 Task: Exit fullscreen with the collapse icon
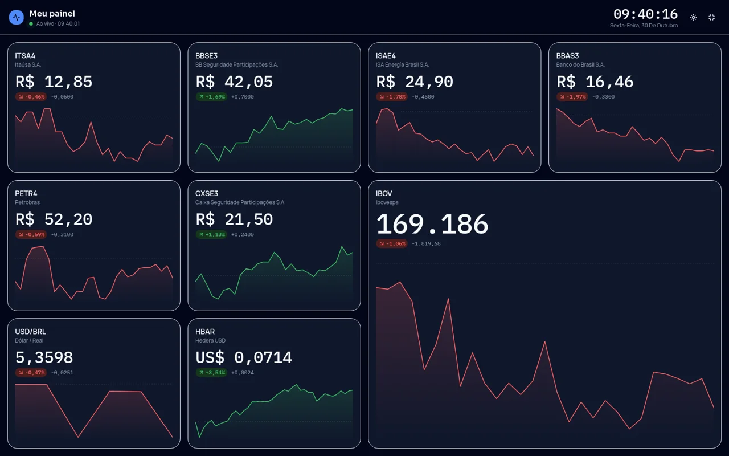pos(711,17)
